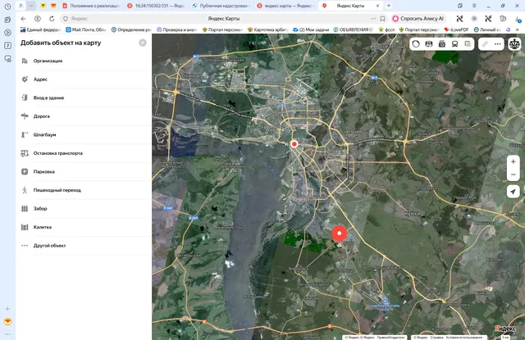Screen dimensions: 525x340
Task: Switch to 'Положение о реализации' tab
Action: pos(91,6)
